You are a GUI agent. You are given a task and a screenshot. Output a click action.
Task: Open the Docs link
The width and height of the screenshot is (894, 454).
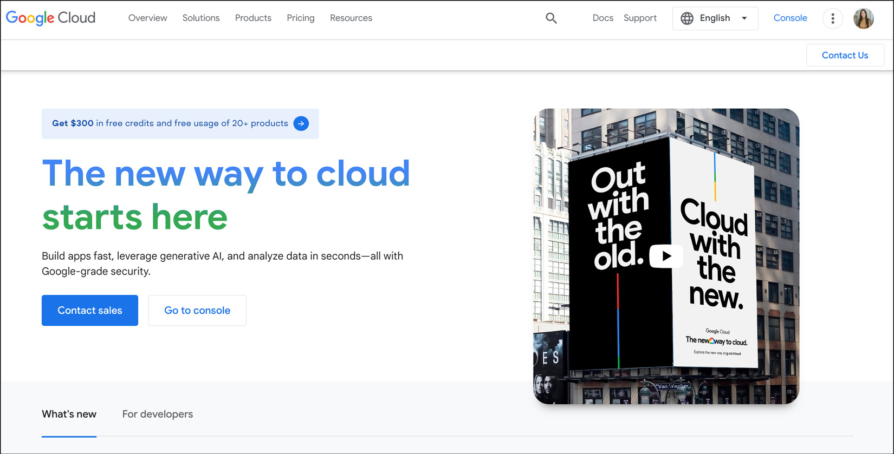pos(603,18)
